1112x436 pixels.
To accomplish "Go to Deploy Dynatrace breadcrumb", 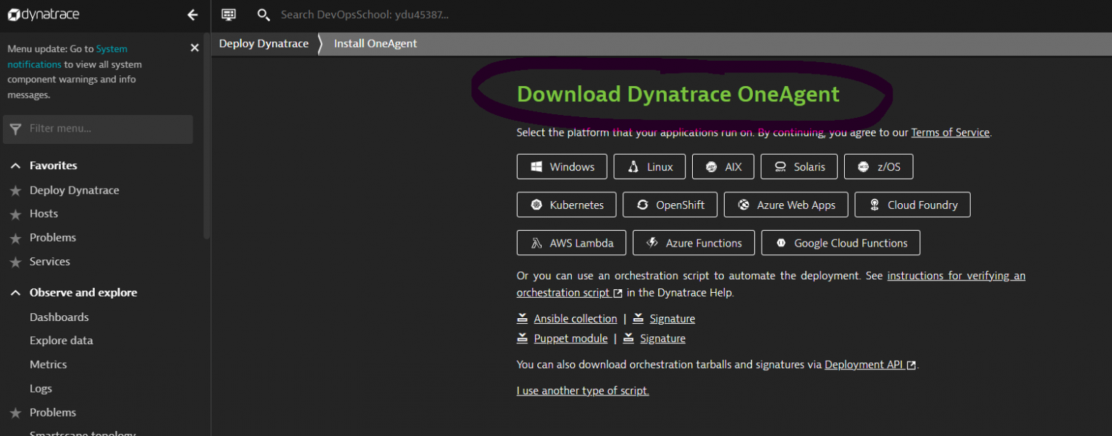I will click(x=264, y=43).
